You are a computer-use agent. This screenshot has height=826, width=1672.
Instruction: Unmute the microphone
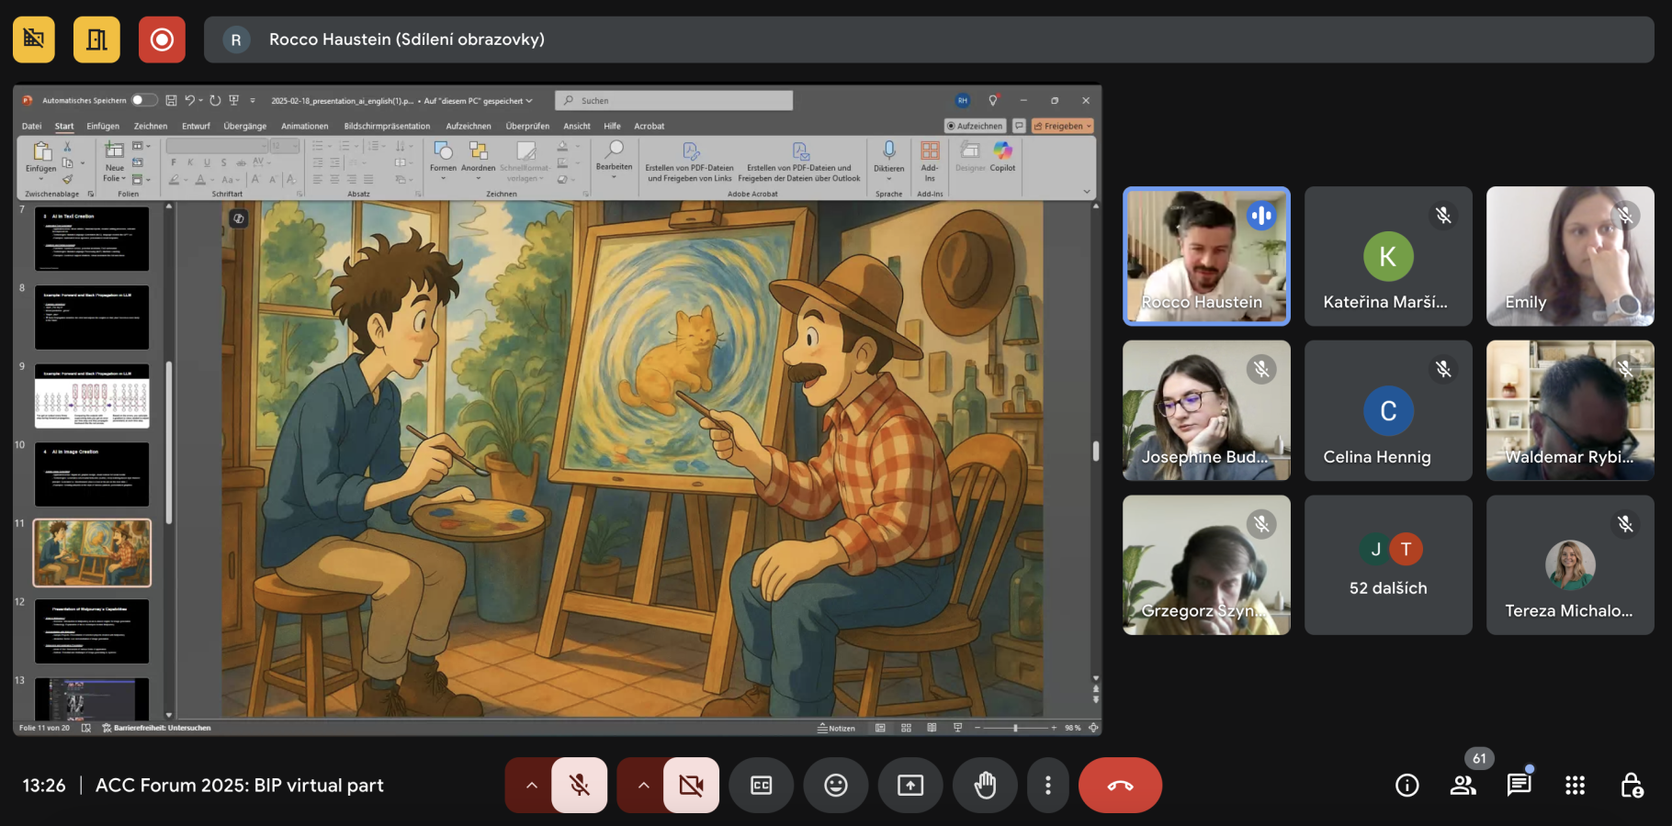click(579, 786)
